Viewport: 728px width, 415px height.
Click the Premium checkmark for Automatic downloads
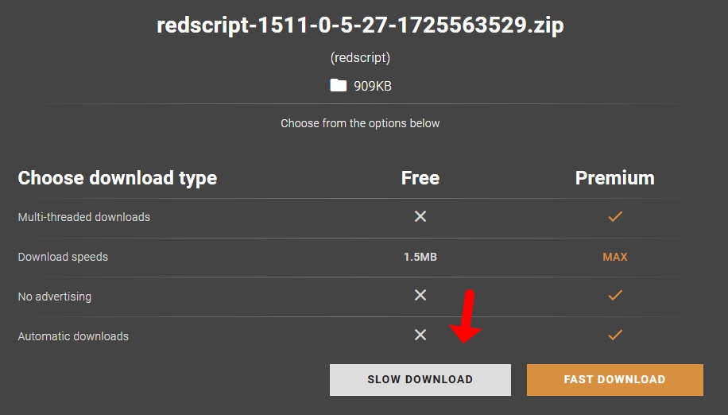point(615,335)
